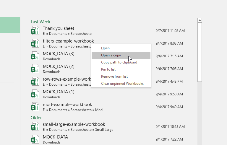The height and width of the screenshot is (145, 227).
Task: Click the Thank you sheet Excel icon
Action: coord(35,30)
